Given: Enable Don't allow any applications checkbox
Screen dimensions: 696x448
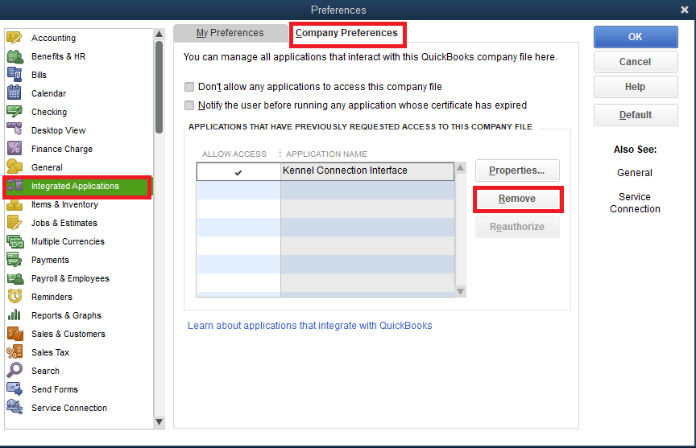Looking at the screenshot, I should point(189,86).
